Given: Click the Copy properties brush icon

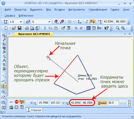Looking at the screenshot, I should [x=63, y=28].
